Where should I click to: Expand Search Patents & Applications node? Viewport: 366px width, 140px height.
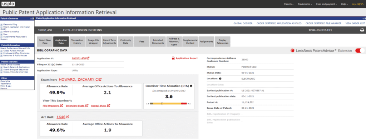1,67
